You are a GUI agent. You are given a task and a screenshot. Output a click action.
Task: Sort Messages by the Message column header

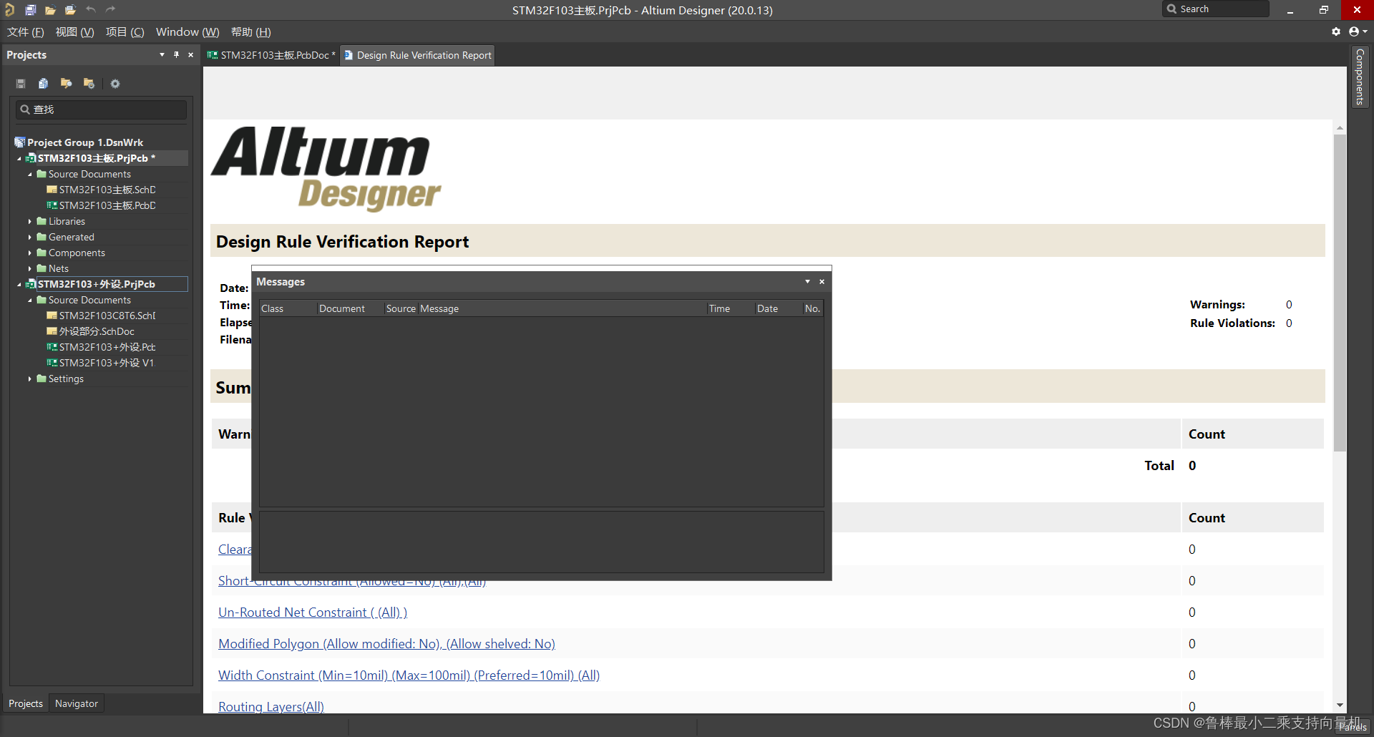pos(562,308)
